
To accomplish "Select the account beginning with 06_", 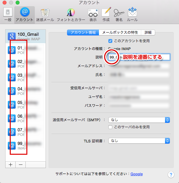I will tap(26, 118).
